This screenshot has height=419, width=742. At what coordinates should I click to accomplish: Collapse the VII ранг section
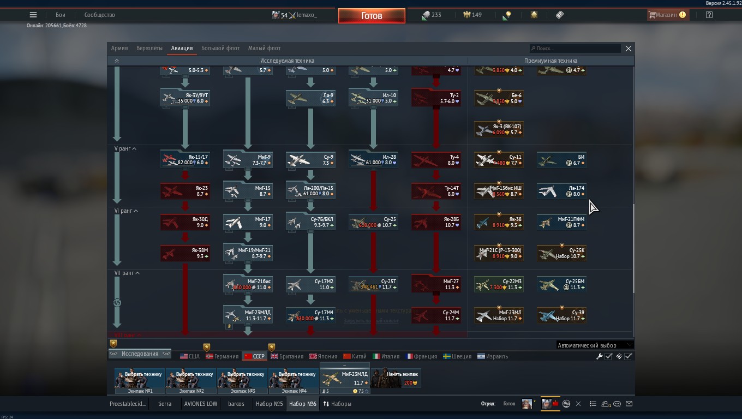point(127,273)
